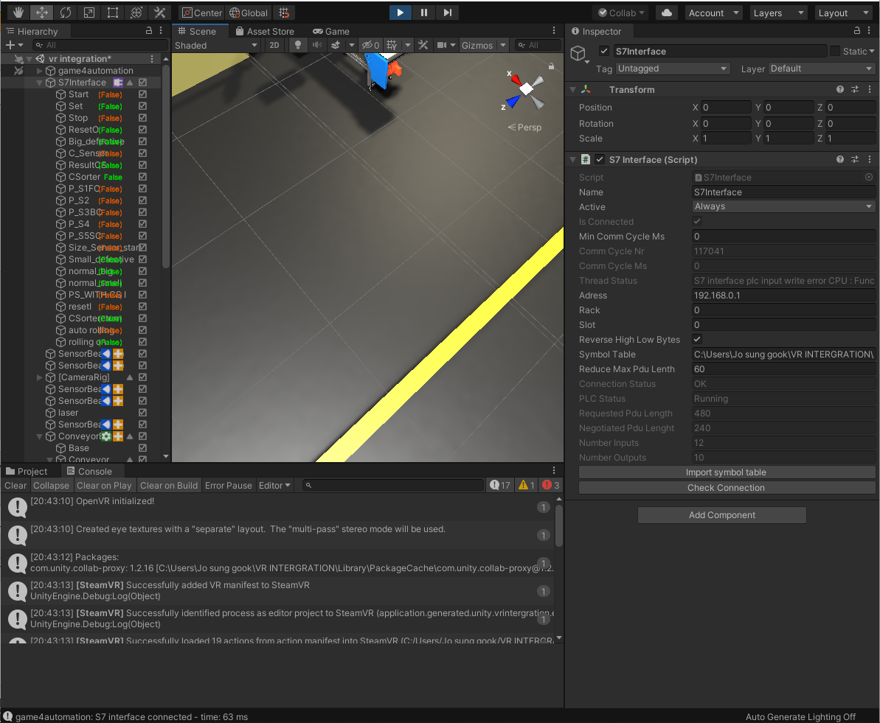Open the Layout dropdown
Screen dimensions: 880x723
pos(843,13)
